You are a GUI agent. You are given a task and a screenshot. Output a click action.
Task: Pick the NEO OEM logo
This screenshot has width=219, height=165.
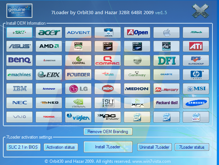tap(49, 103)
